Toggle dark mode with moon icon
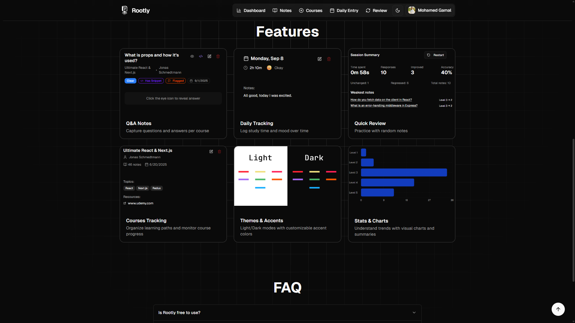 397,10
